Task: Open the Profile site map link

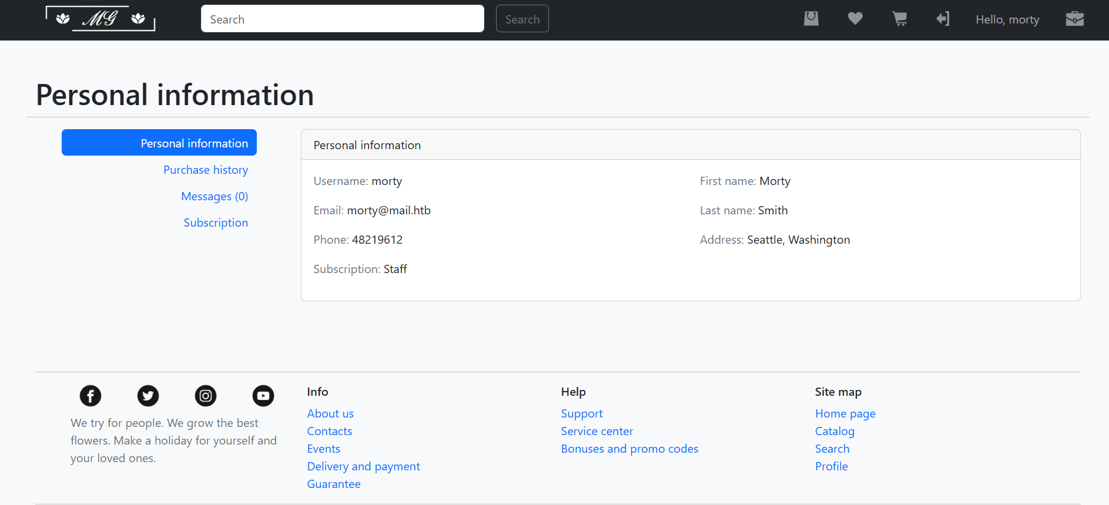Action: pyautogui.click(x=832, y=466)
